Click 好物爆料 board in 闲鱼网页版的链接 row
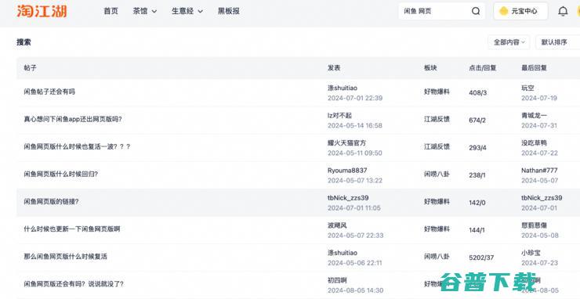 pyautogui.click(x=437, y=201)
